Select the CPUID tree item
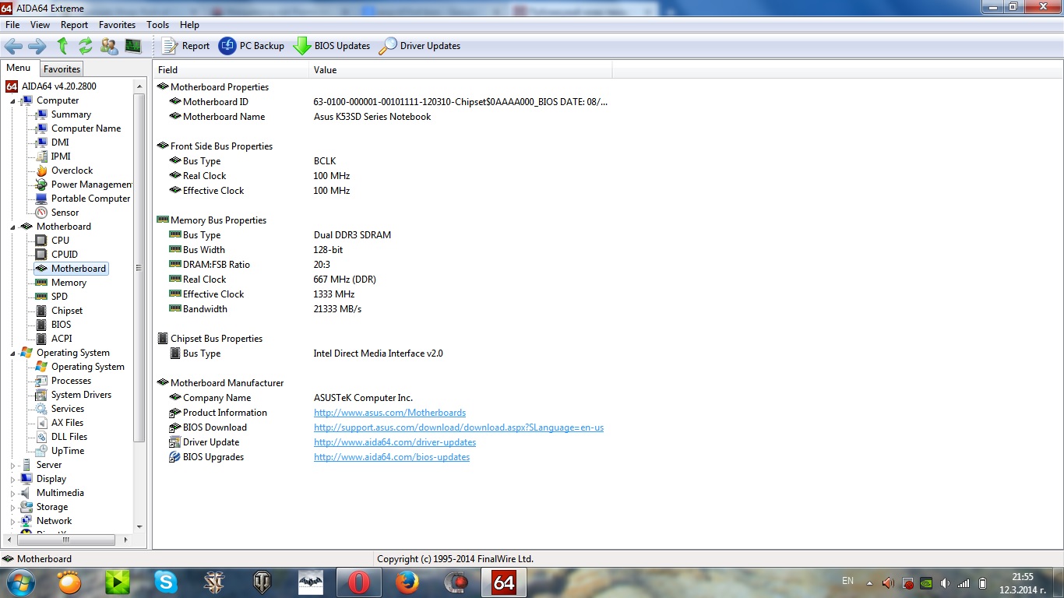The height and width of the screenshot is (598, 1064). [x=64, y=255]
